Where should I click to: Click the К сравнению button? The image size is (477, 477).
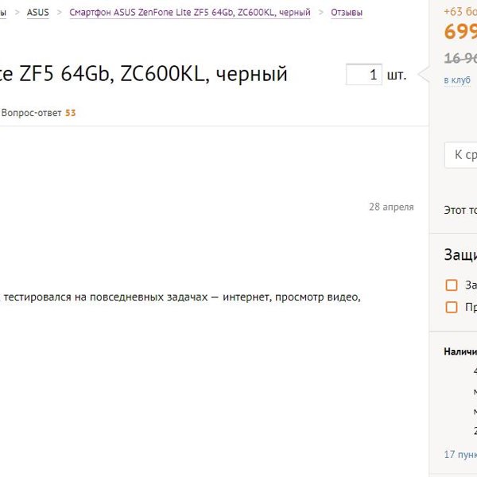(460, 155)
